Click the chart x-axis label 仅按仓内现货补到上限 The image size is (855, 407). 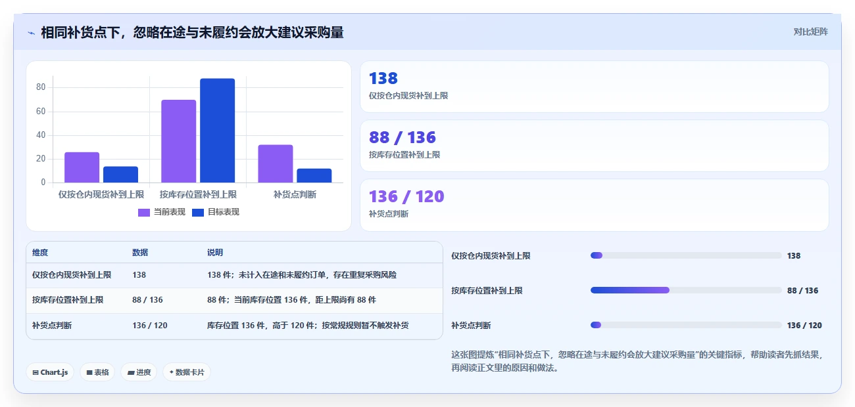[x=101, y=194]
